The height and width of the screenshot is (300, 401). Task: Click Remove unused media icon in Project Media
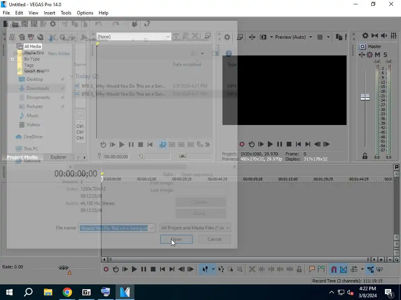pyautogui.click(x=12, y=37)
